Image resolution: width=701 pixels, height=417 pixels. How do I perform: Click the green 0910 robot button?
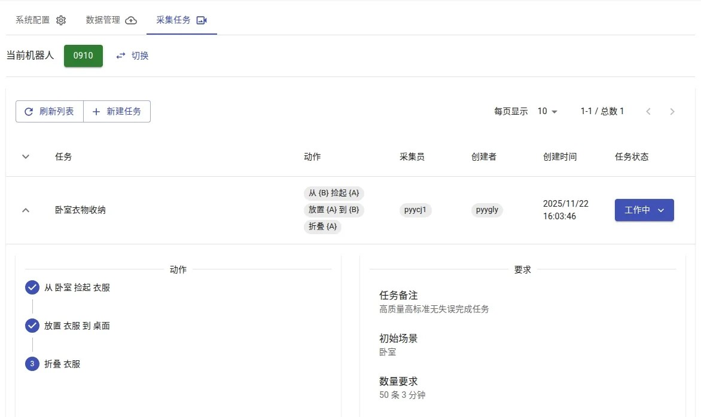pyautogui.click(x=83, y=56)
